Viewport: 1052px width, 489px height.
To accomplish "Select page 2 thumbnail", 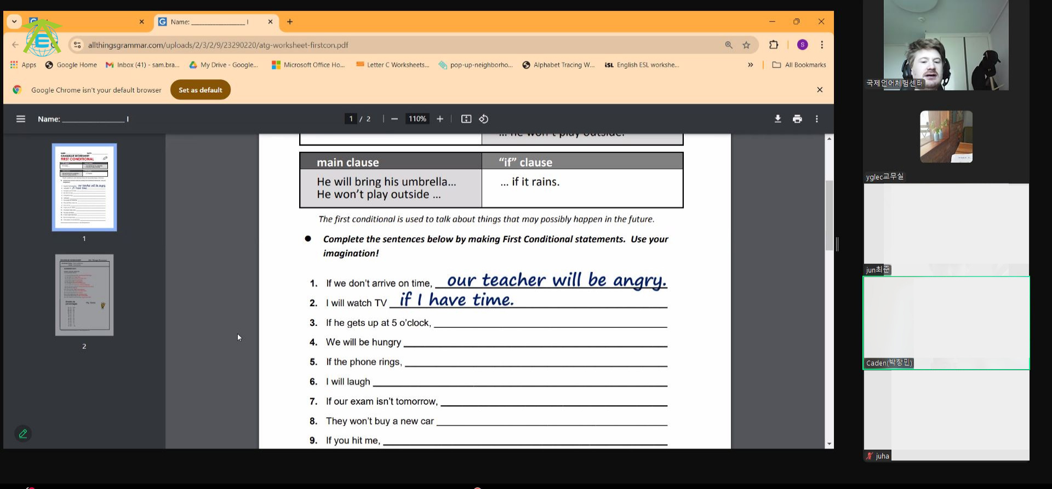I will click(x=84, y=295).
